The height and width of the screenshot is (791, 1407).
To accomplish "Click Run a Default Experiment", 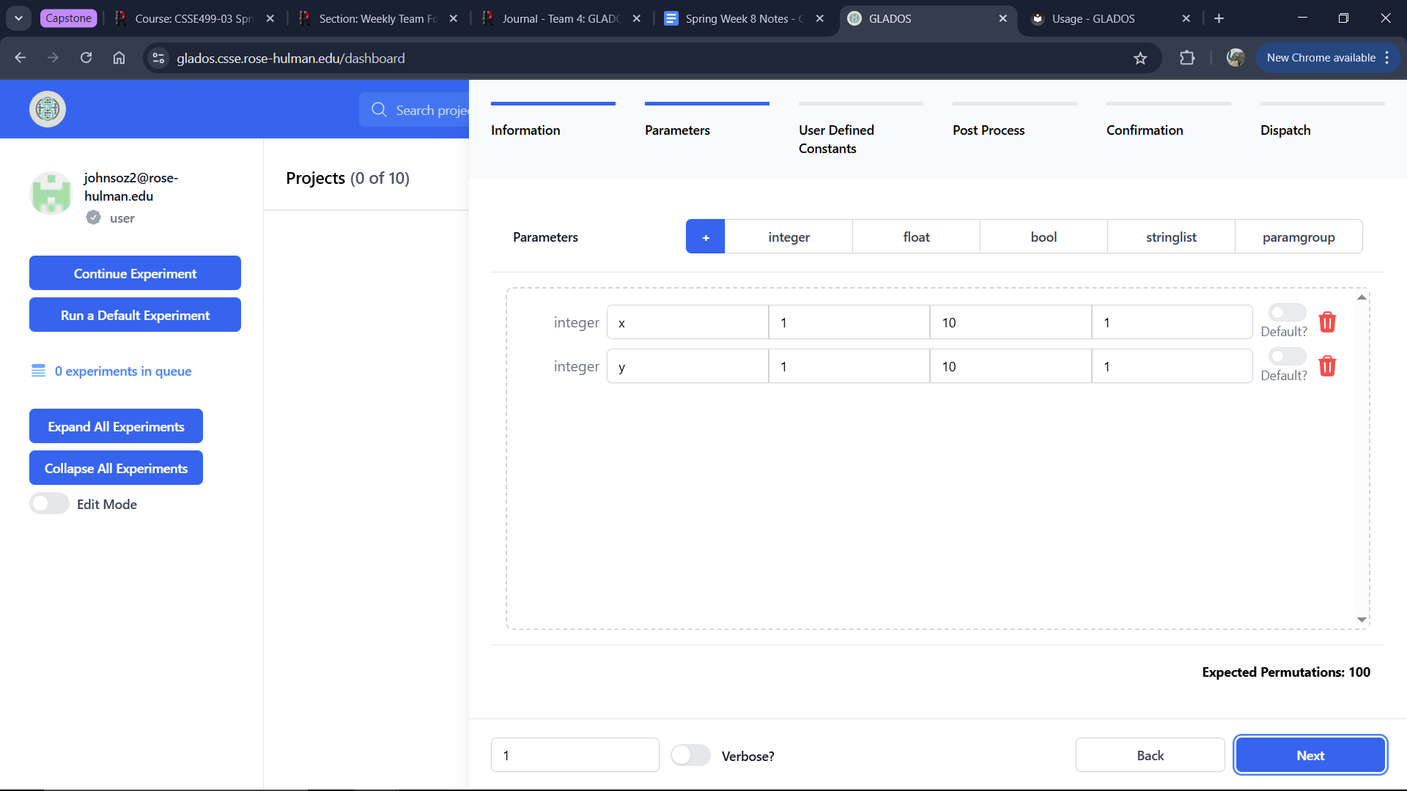I will point(135,315).
